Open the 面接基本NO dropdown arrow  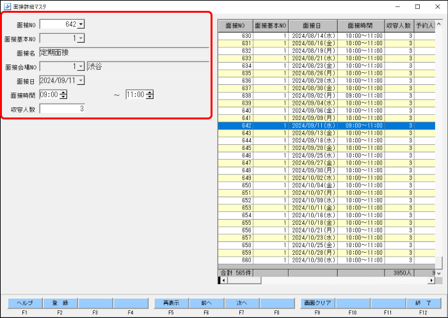click(81, 38)
